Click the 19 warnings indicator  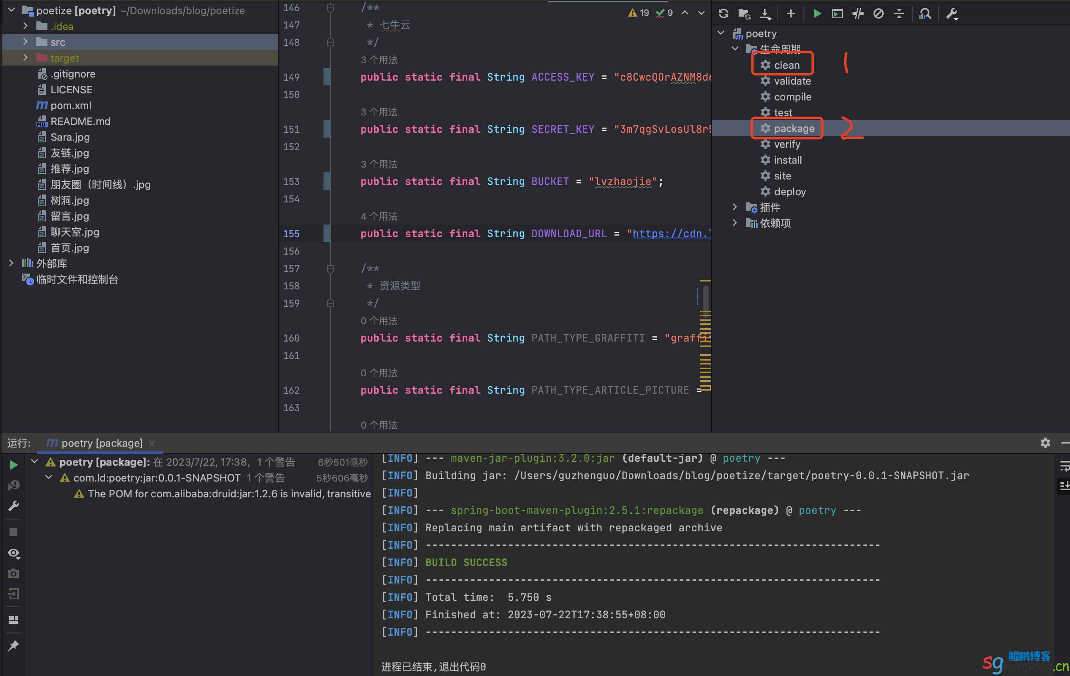[638, 13]
